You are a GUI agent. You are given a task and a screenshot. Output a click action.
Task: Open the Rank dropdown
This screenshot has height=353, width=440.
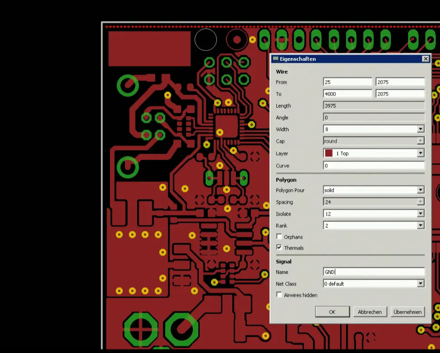coord(420,226)
